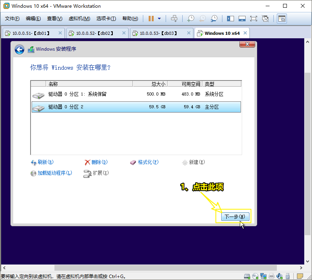Close the 10.0.0.51-【db01】 tab
Image resolution: width=312 pixels, height=280 pixels.
coord(60,33)
